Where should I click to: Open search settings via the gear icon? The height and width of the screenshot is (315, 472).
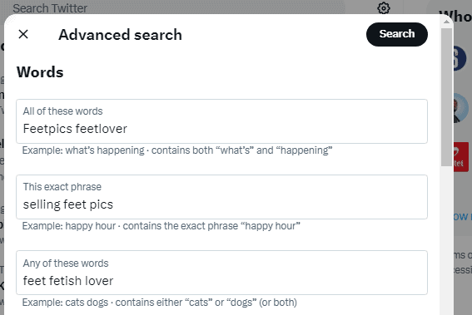[x=384, y=7]
